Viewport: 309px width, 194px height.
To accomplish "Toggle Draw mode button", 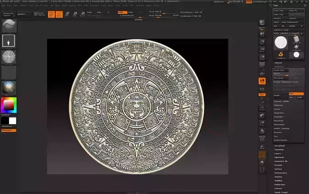I will (59, 14).
